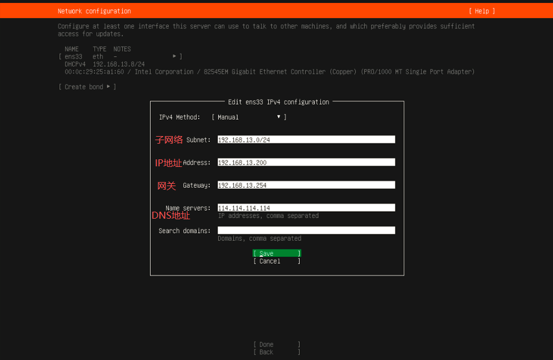Click Done at the bottom
Image resolution: width=553 pixels, height=360 pixels.
tap(277, 344)
